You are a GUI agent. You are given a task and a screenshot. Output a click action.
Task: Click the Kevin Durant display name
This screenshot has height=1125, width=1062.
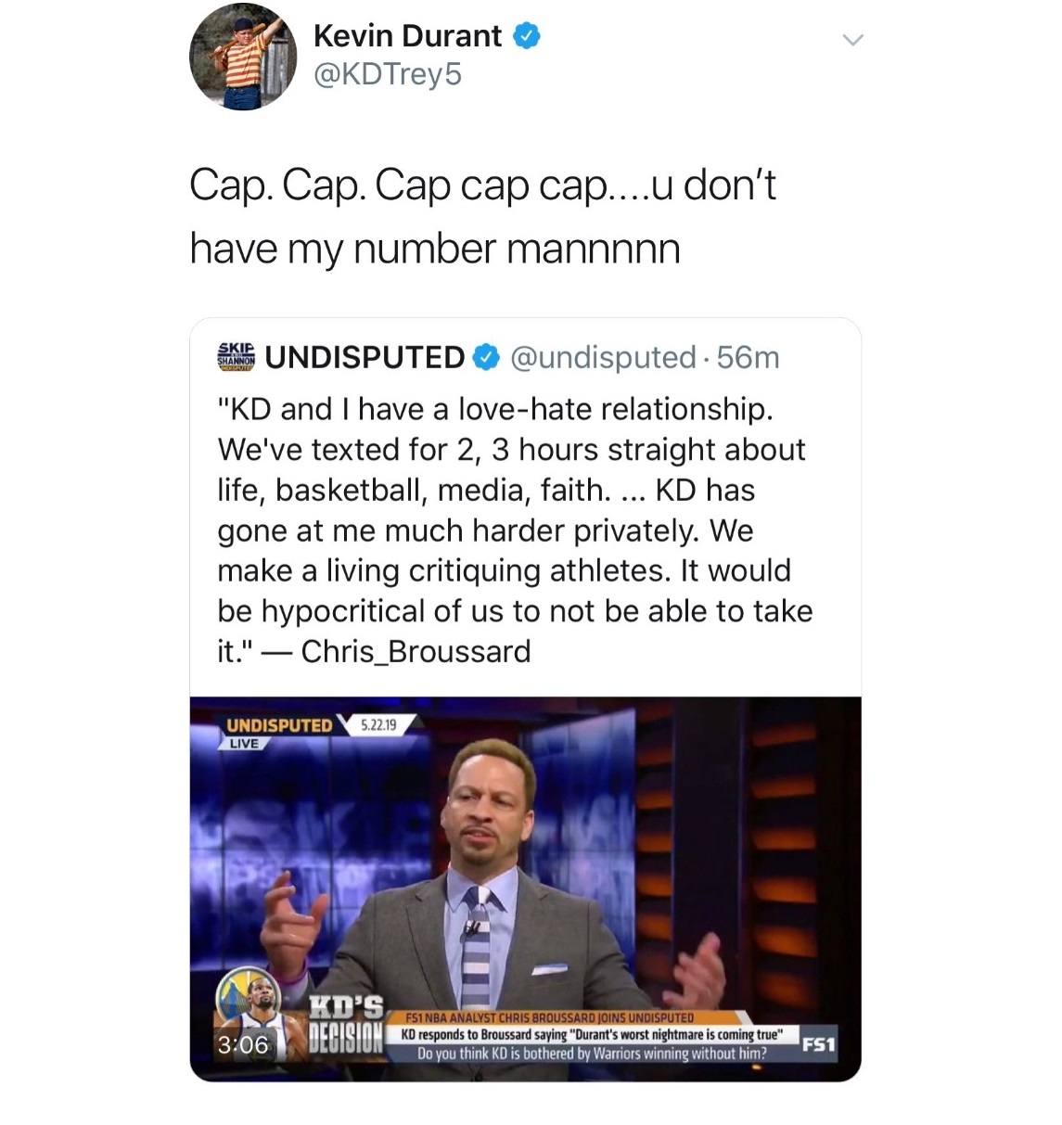point(407,36)
